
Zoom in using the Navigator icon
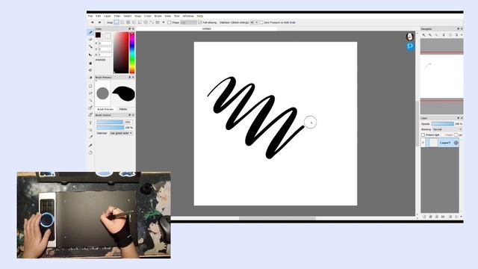(x=423, y=35)
